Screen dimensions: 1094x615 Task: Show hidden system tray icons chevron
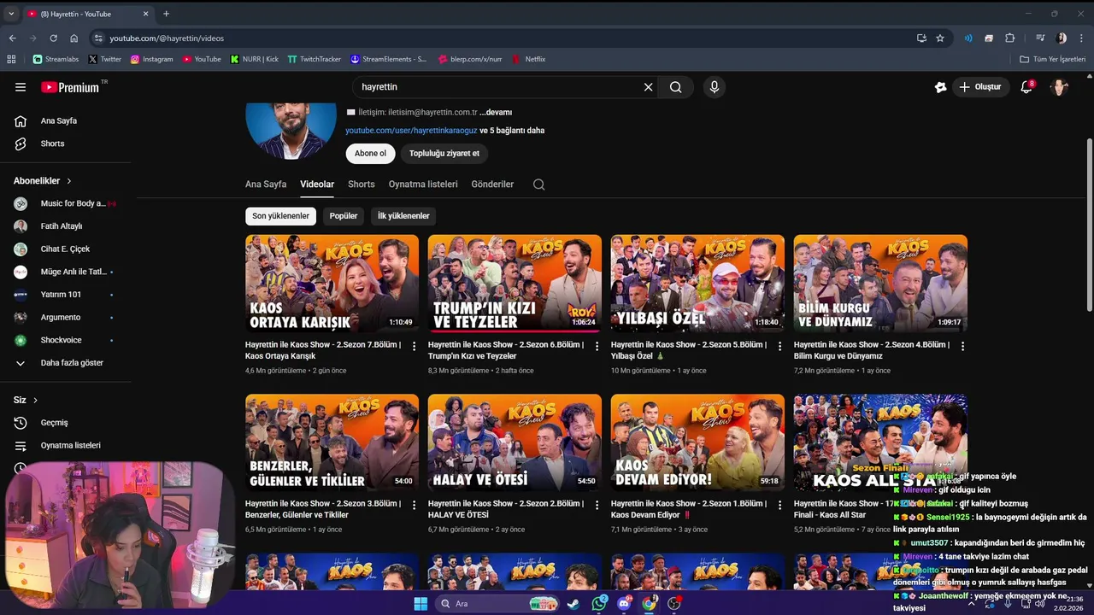coord(972,604)
